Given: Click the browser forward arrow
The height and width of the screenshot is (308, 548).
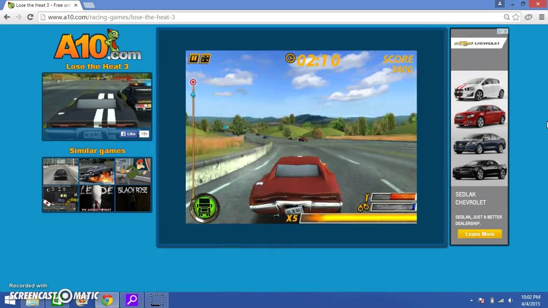Looking at the screenshot, I should pos(18,17).
